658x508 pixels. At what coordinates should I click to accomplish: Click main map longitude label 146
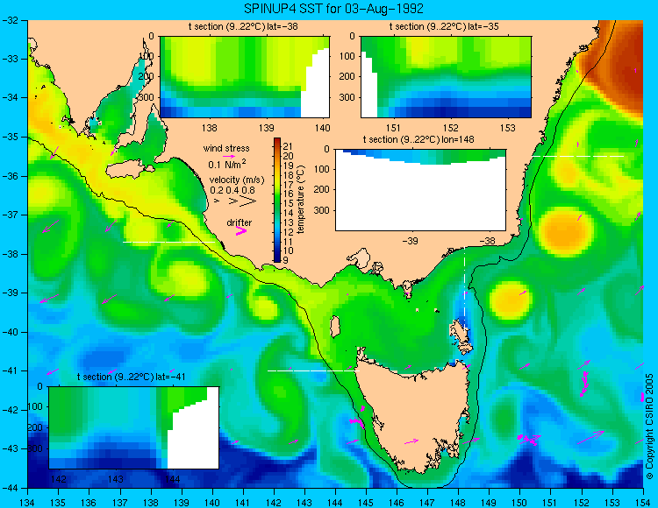click(x=397, y=503)
